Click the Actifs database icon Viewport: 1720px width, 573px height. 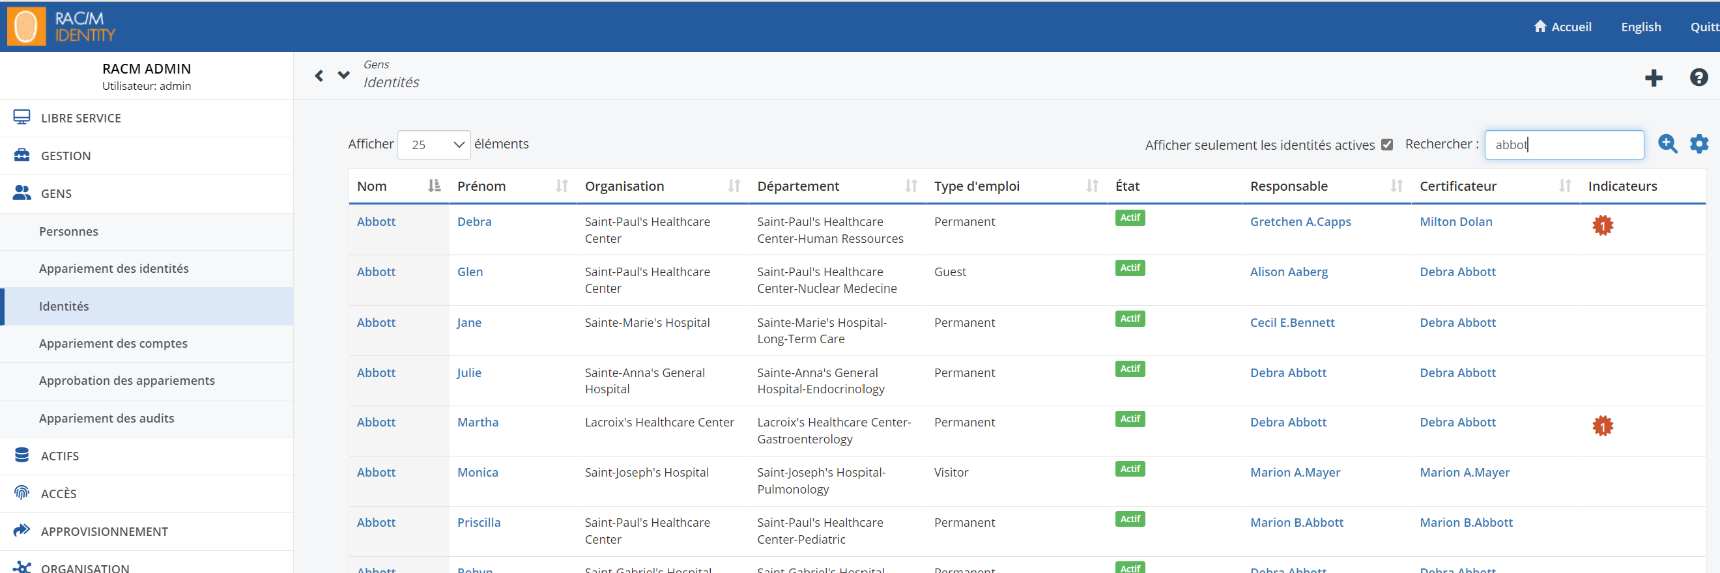(21, 455)
